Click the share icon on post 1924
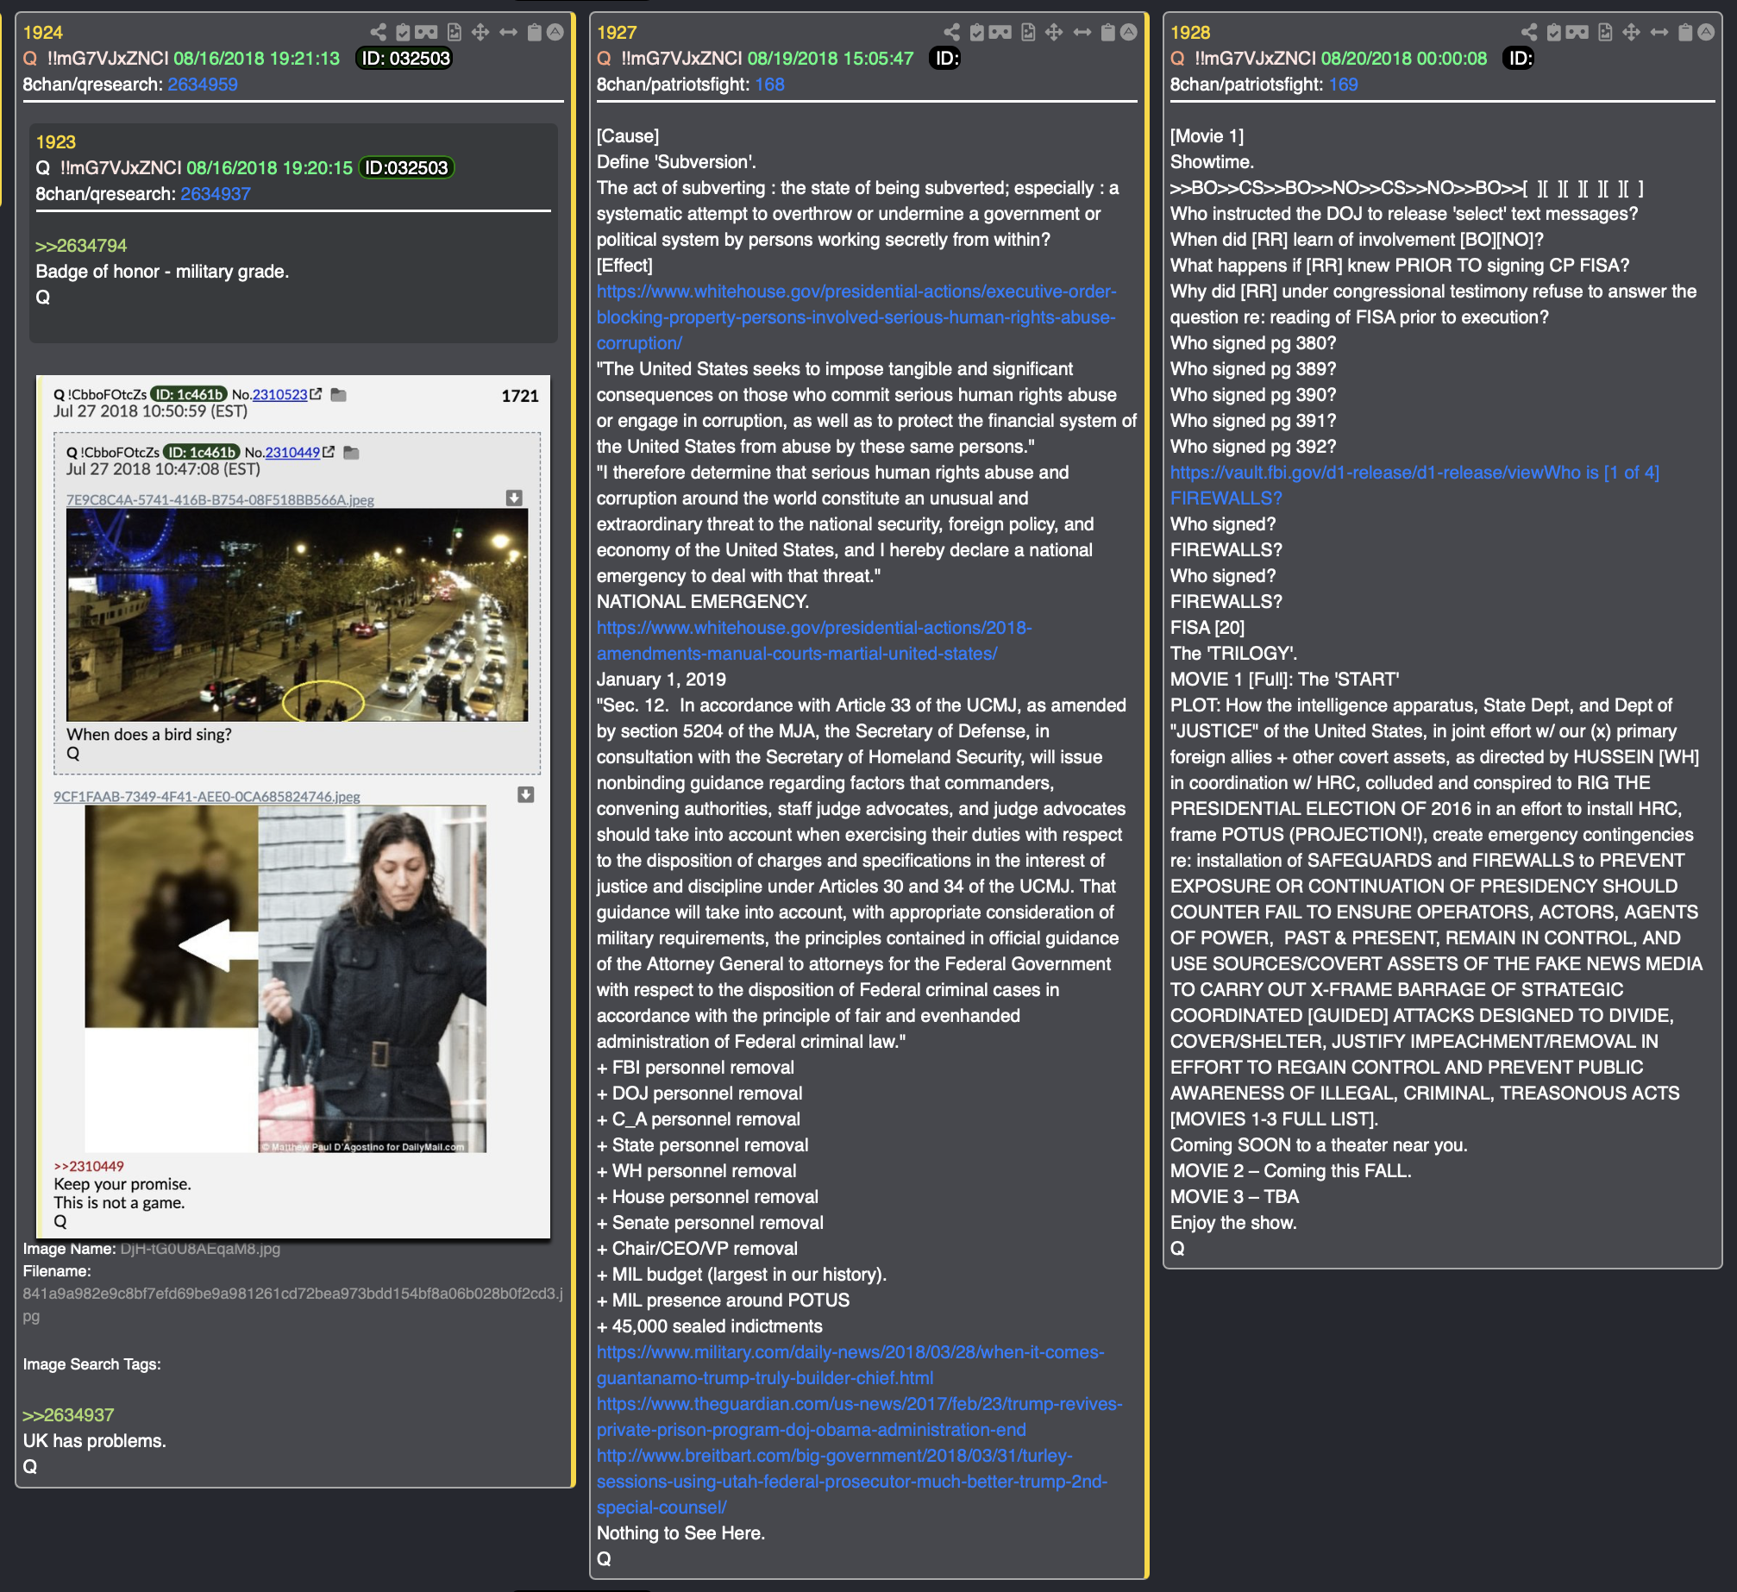Viewport: 1737px width, 1592px height. pyautogui.click(x=378, y=33)
